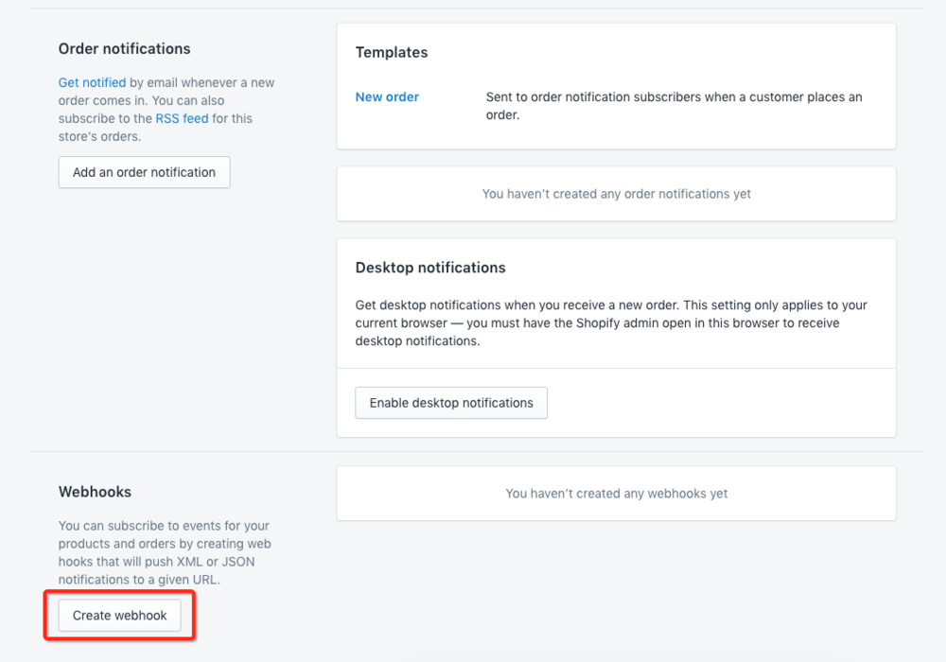Click the 'store's orders' text under RSS feed

(x=99, y=137)
